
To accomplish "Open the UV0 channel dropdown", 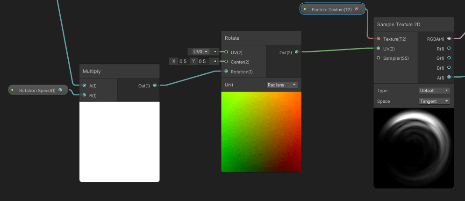I will [x=200, y=52].
